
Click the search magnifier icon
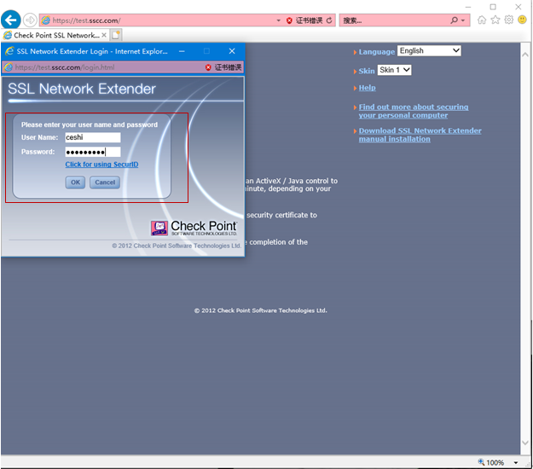(454, 20)
